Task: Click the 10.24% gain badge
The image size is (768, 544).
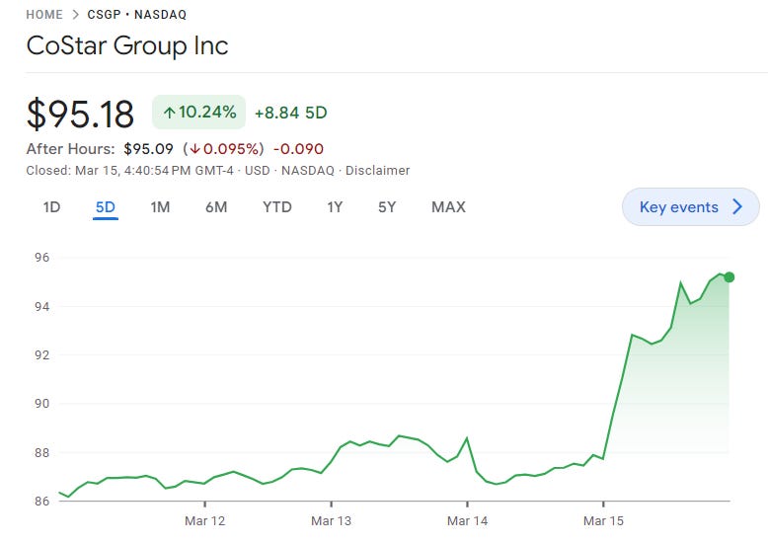Action: [x=198, y=113]
